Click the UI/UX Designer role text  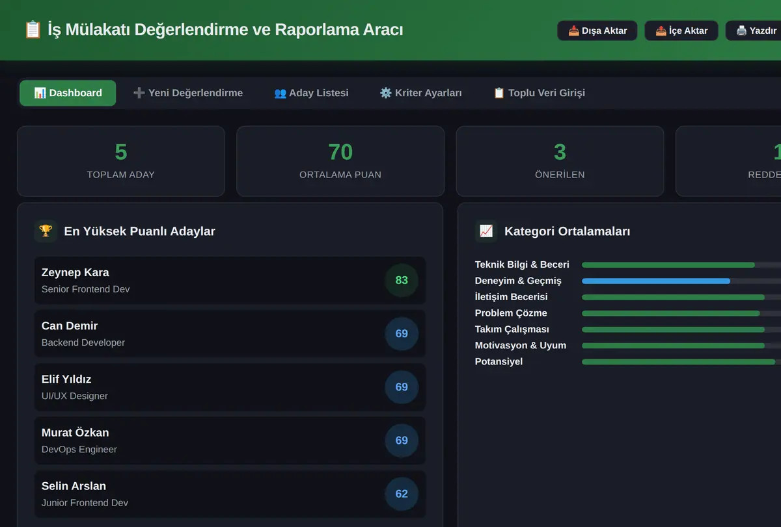pyautogui.click(x=75, y=396)
